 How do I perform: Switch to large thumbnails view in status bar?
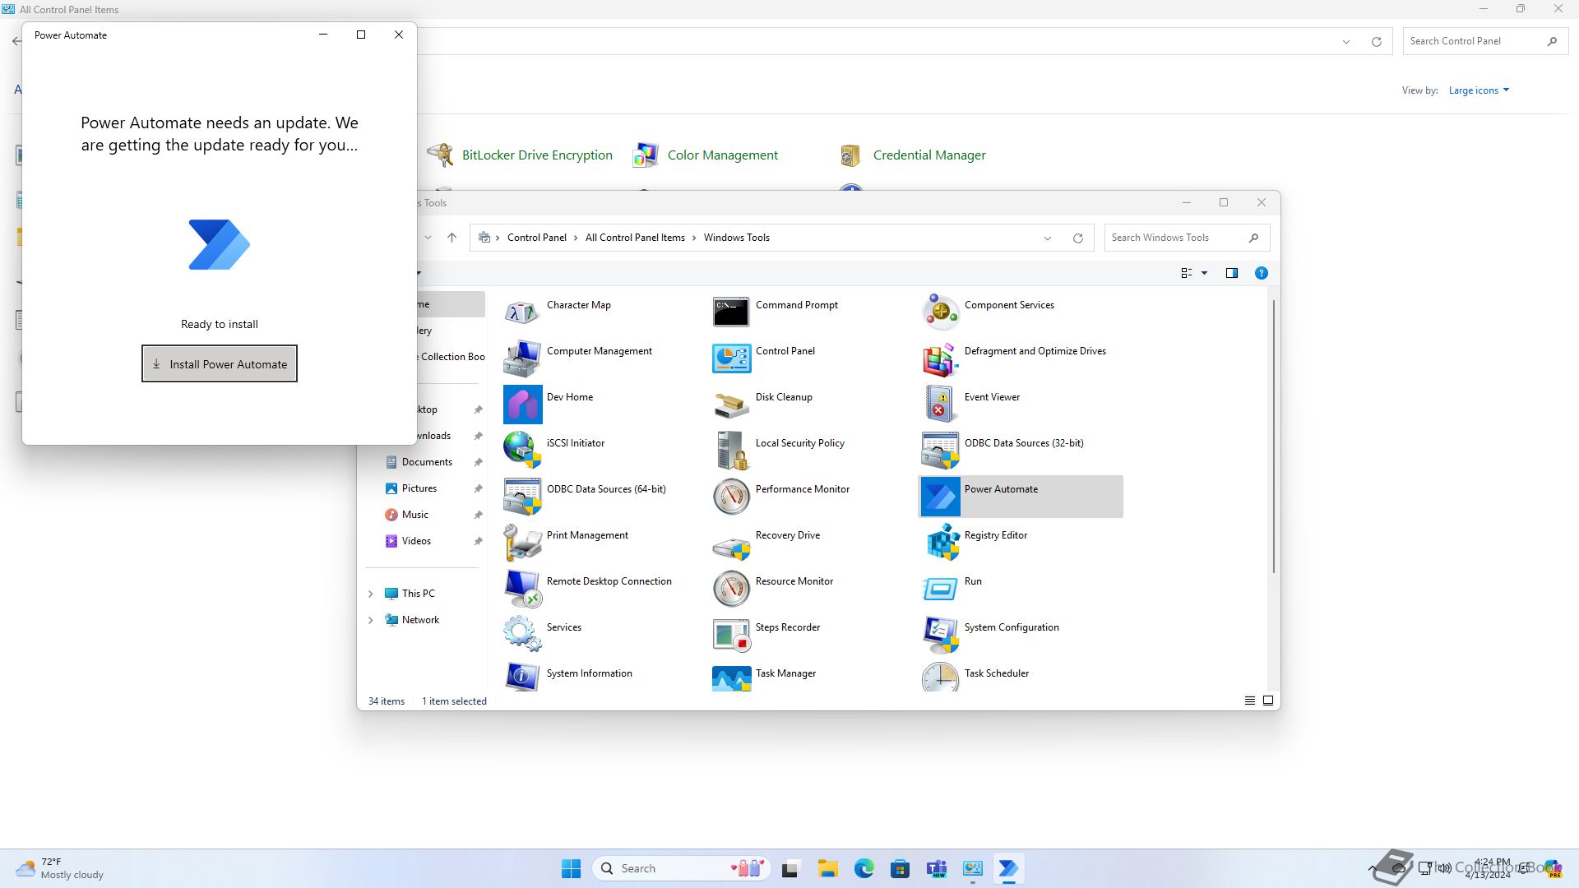(1267, 701)
